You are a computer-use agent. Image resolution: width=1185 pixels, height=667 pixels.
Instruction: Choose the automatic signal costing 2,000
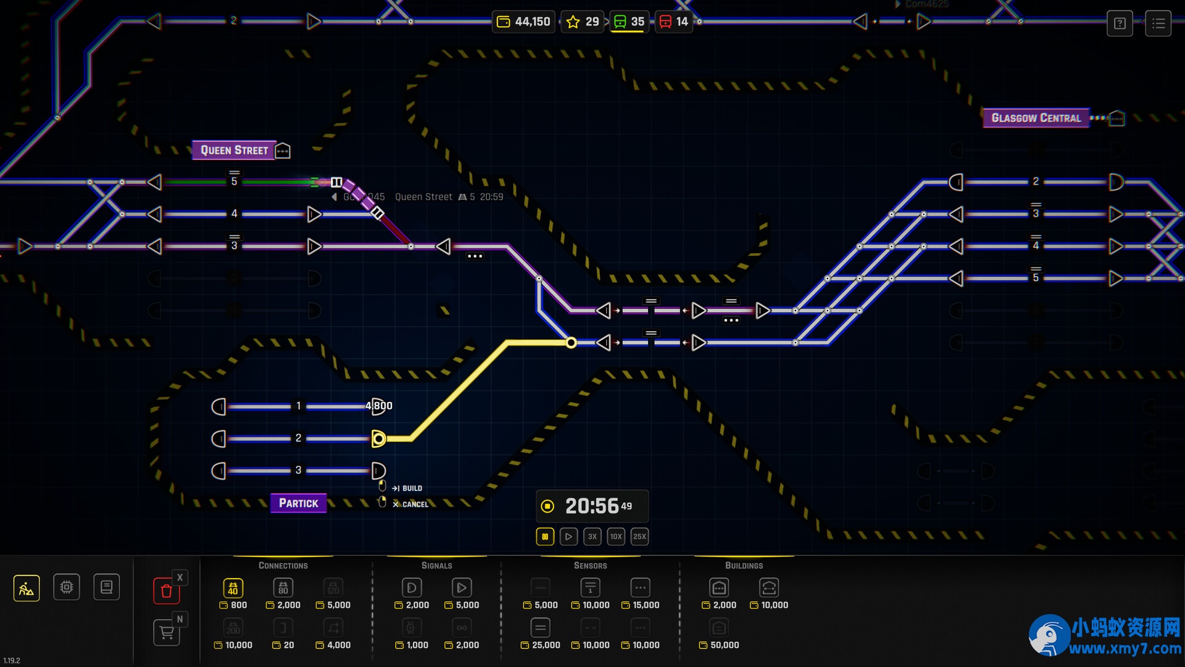(412, 588)
